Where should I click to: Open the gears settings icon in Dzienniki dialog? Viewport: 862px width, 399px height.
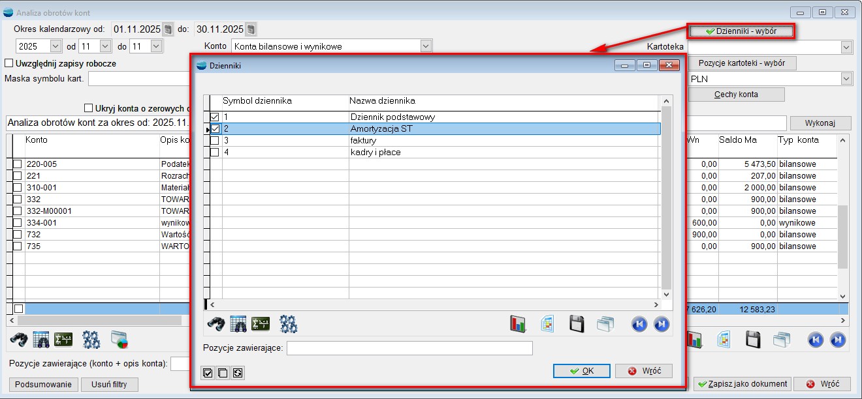[x=288, y=324]
